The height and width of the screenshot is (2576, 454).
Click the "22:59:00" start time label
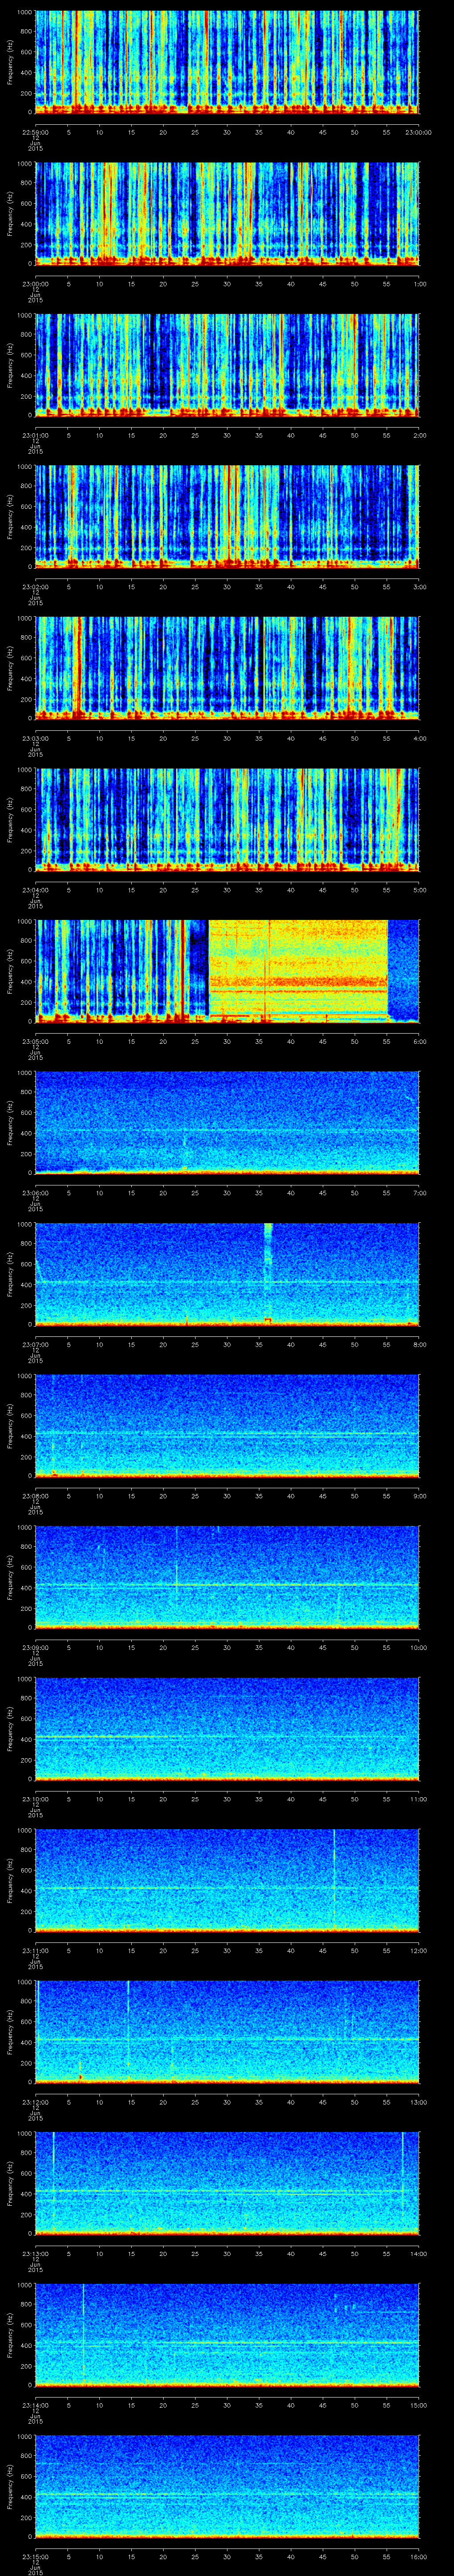coord(35,131)
